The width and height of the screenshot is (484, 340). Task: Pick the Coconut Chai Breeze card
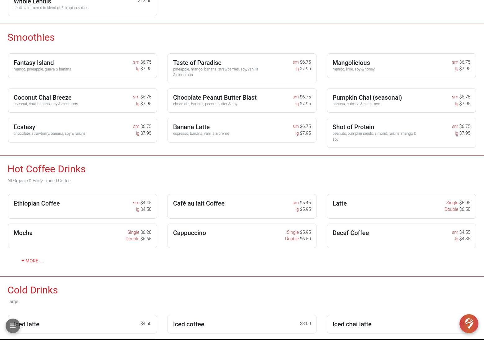click(82, 100)
